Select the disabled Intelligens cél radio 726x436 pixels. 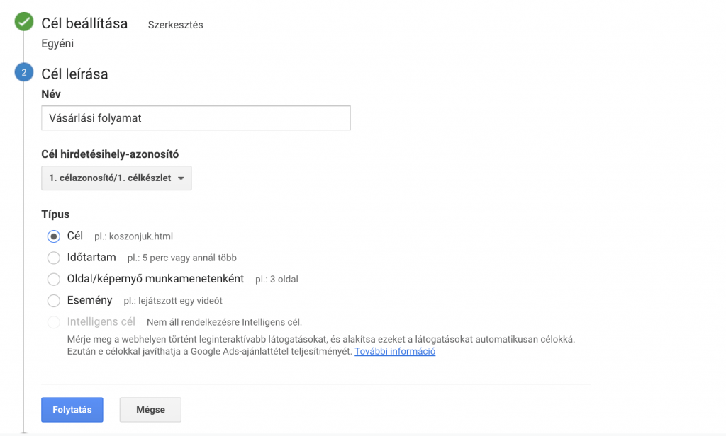coord(54,322)
